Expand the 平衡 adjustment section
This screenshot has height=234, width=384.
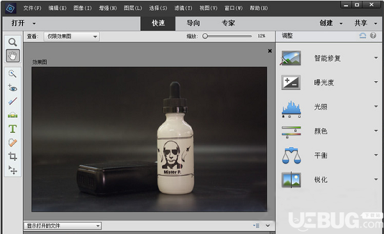point(376,155)
